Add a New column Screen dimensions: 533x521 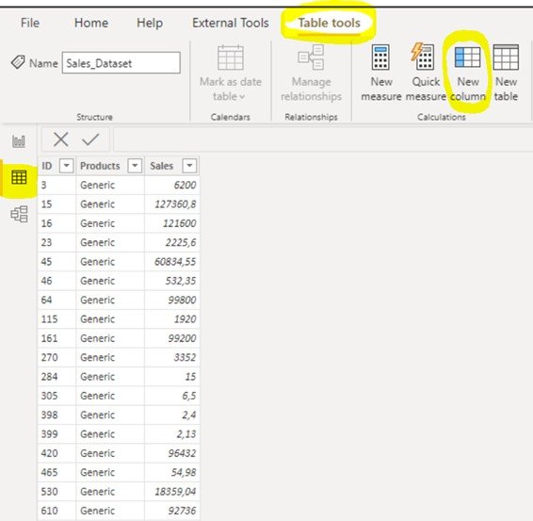[x=468, y=73]
